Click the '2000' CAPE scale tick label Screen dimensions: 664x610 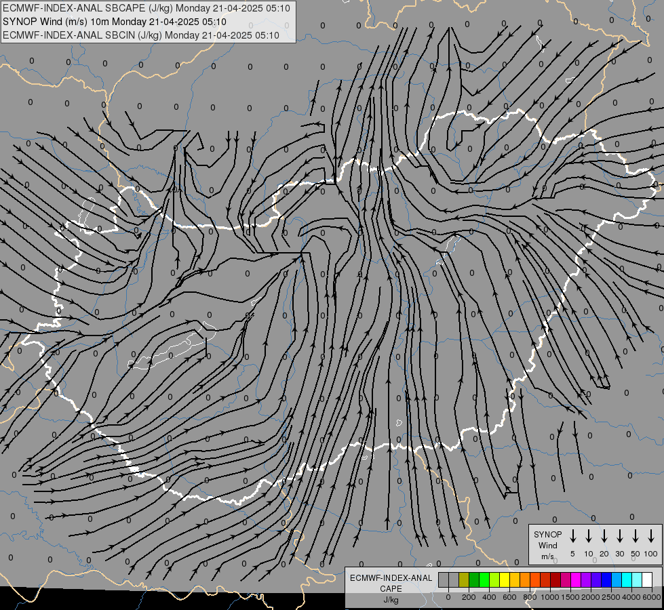point(591,597)
